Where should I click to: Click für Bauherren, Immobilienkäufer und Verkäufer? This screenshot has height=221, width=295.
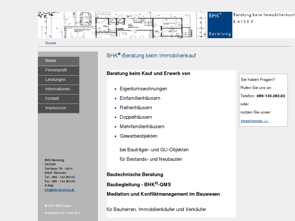coord(156,209)
